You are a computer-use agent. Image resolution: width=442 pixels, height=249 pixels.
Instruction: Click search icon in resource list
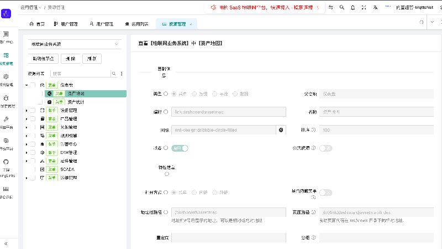(x=114, y=74)
